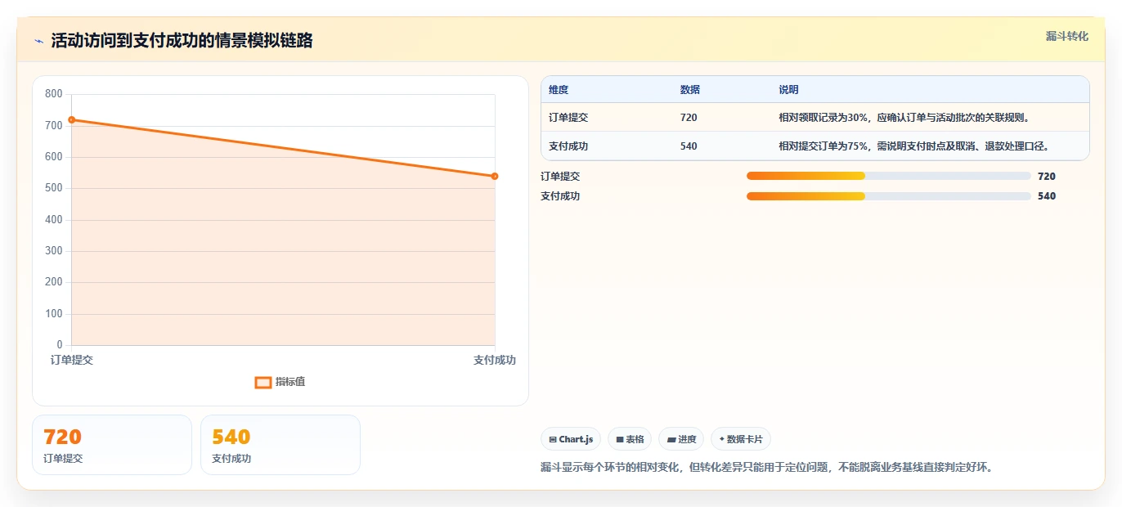Click the 漏斗转化 label in header

coord(1066,36)
